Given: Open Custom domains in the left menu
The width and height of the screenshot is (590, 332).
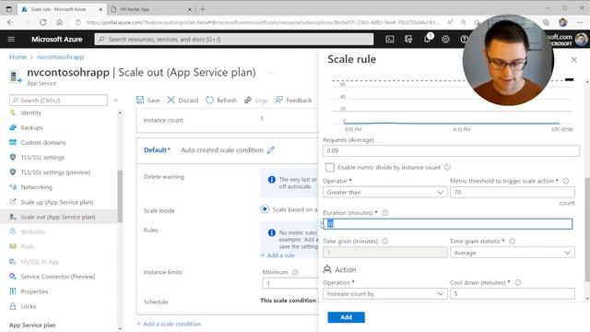Looking at the screenshot, I should coord(43,142).
